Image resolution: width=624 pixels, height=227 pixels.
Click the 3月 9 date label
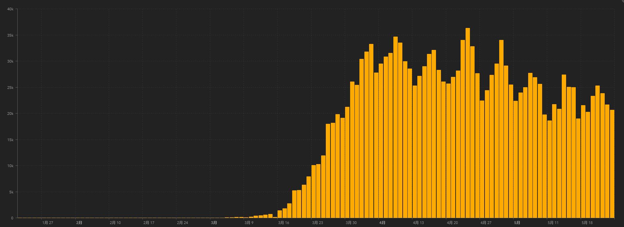point(249,223)
